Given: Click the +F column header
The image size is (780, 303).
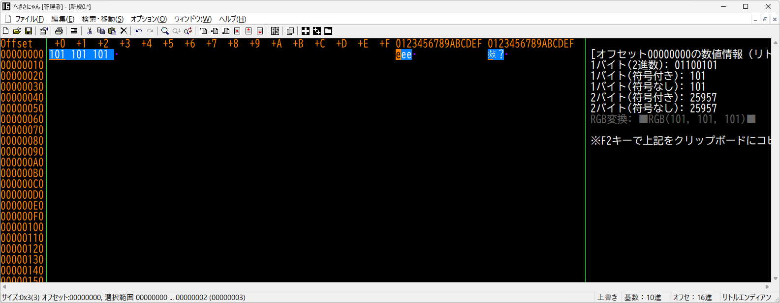Looking at the screenshot, I should click(384, 44).
